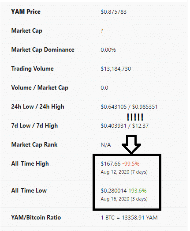Click the 1 BTC = 13358.91 YAM ratio
The width and height of the screenshot is (190, 231).
pyautogui.click(x=129, y=218)
